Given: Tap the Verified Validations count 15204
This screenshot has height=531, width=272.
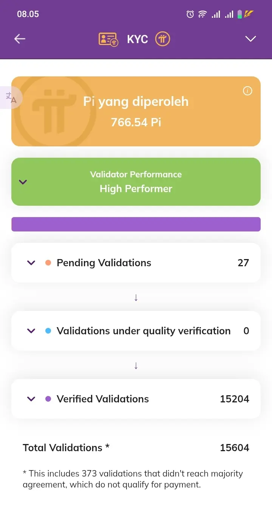Looking at the screenshot, I should pyautogui.click(x=235, y=399).
